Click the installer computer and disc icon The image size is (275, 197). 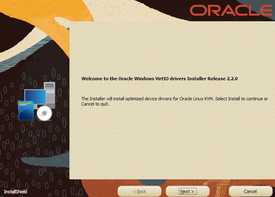pos(37,102)
